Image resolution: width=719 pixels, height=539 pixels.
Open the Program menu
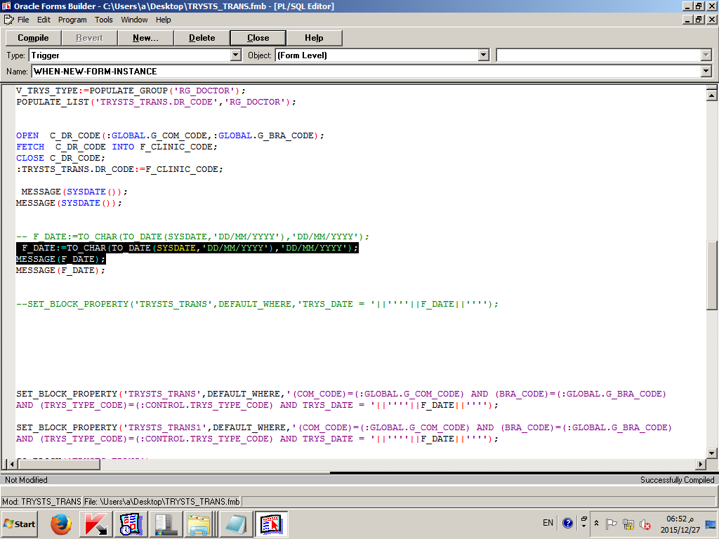(x=72, y=20)
